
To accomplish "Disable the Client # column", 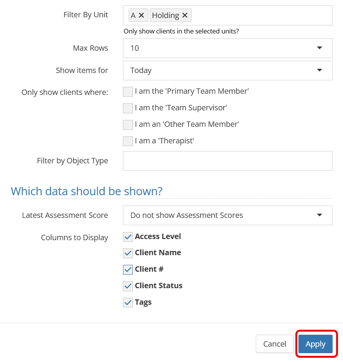I will pos(128,270).
